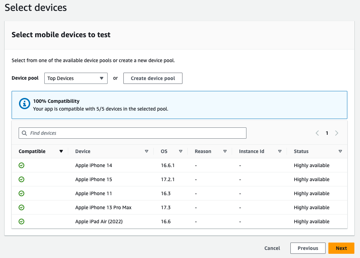Screen dimensions: 360x258
Task: Click the orange Next button
Action: (341, 248)
